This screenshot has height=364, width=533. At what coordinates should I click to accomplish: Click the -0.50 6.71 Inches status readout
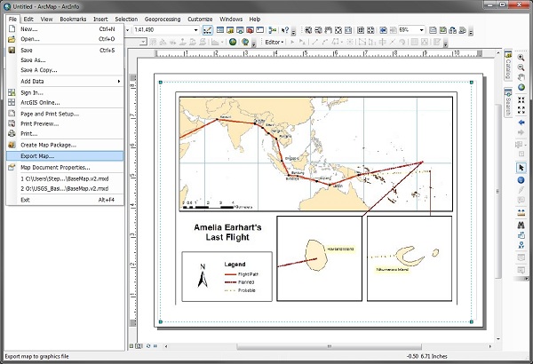point(427,356)
